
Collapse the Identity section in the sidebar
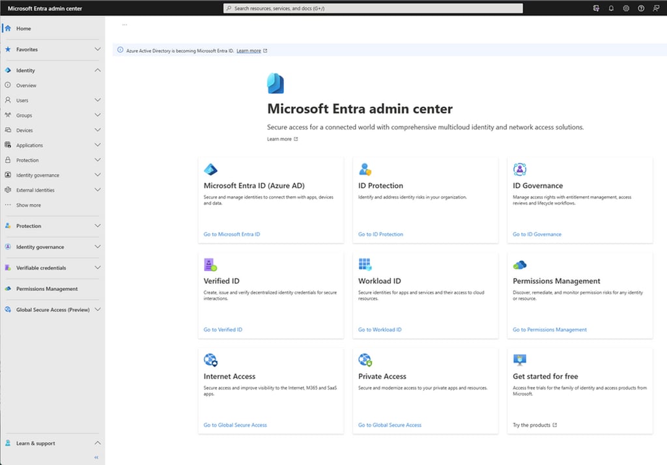point(97,70)
